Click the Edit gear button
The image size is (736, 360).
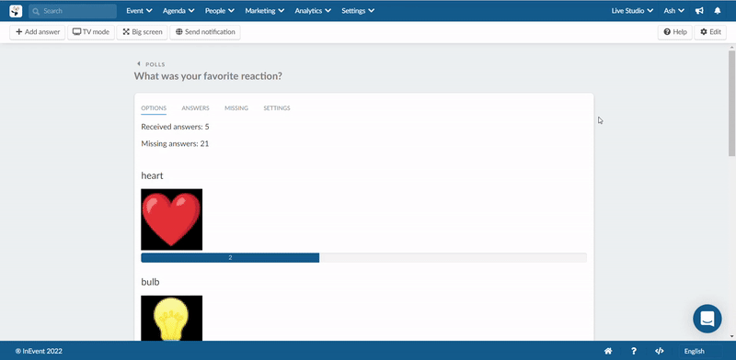pyautogui.click(x=710, y=32)
